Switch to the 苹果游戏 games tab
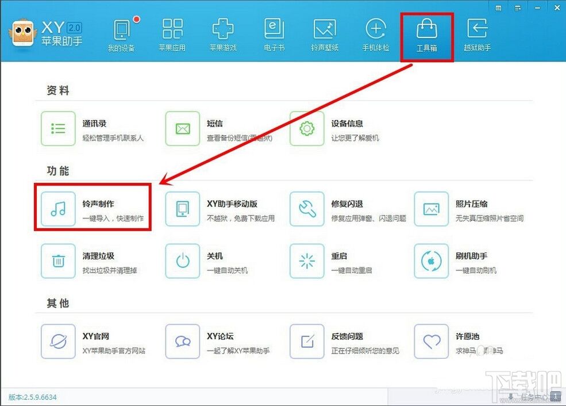 click(223, 35)
